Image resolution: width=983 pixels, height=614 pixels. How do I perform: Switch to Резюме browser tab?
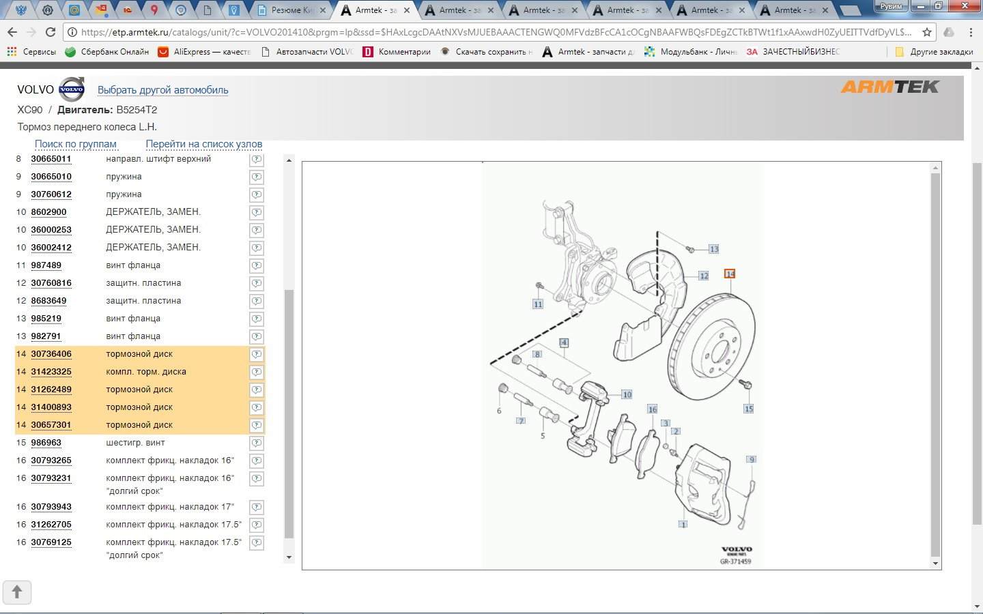pyautogui.click(x=291, y=10)
